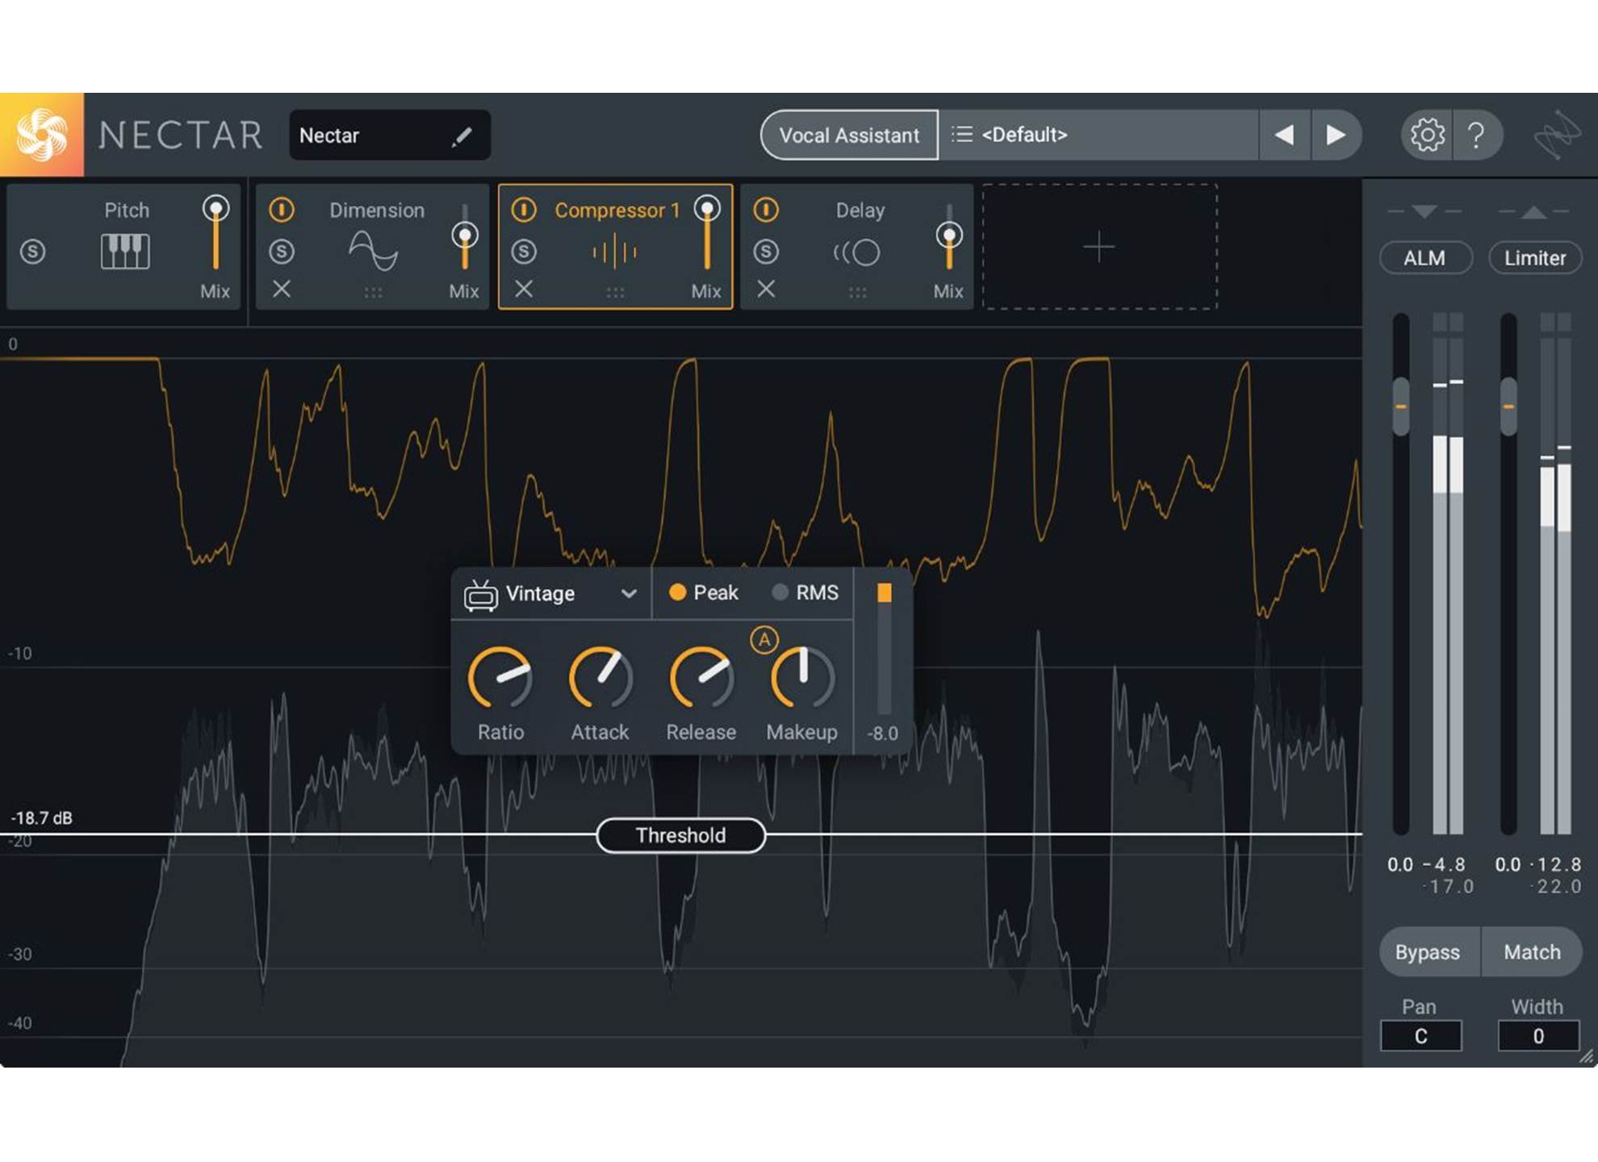Solo the Delay module

[x=766, y=252]
